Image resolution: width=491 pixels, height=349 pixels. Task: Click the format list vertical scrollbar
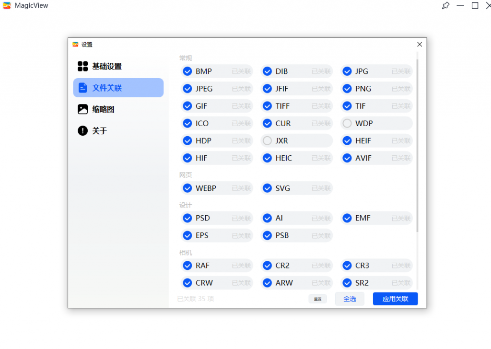coord(417,144)
